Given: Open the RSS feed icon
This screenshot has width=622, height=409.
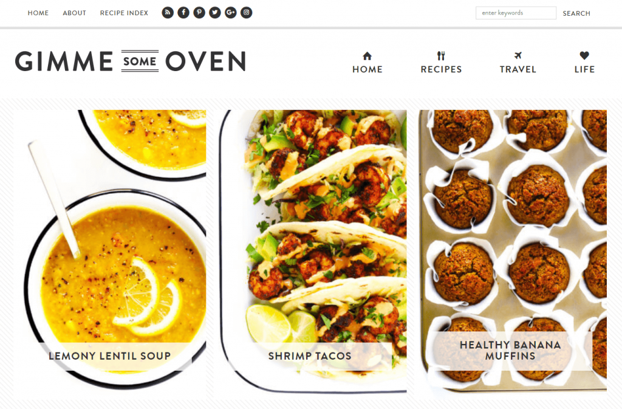Looking at the screenshot, I should point(168,13).
